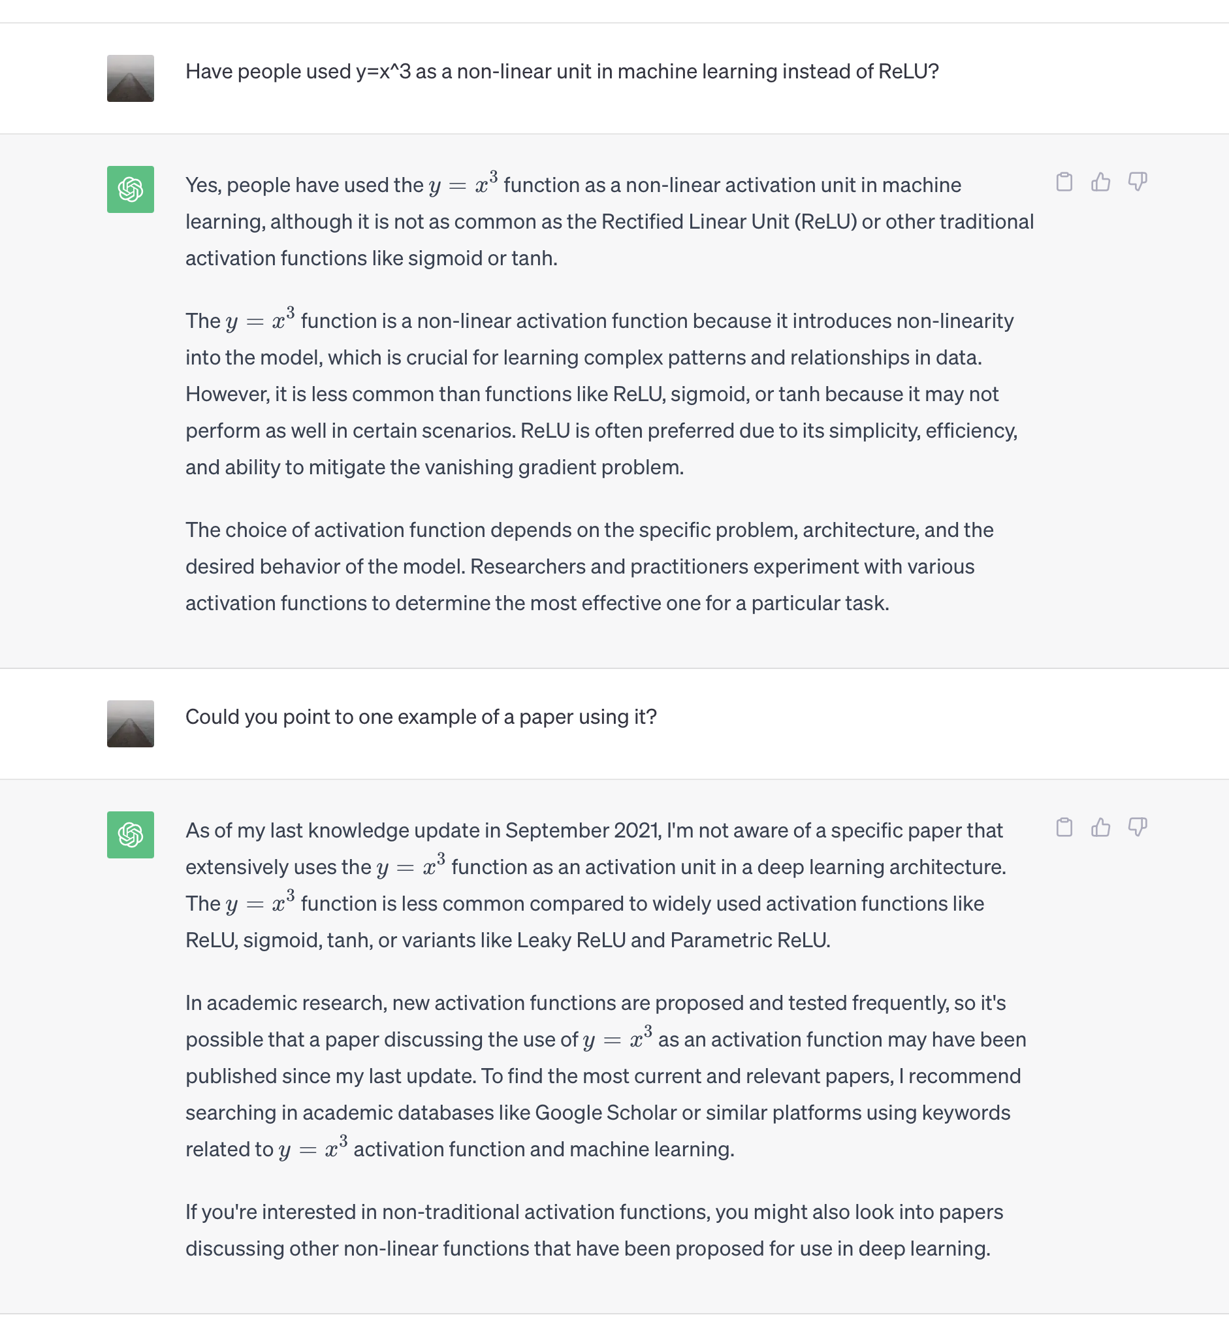Click the user message about y=x^3 and ReLU
Viewport: 1229px width, 1317px height.
pyautogui.click(x=562, y=72)
